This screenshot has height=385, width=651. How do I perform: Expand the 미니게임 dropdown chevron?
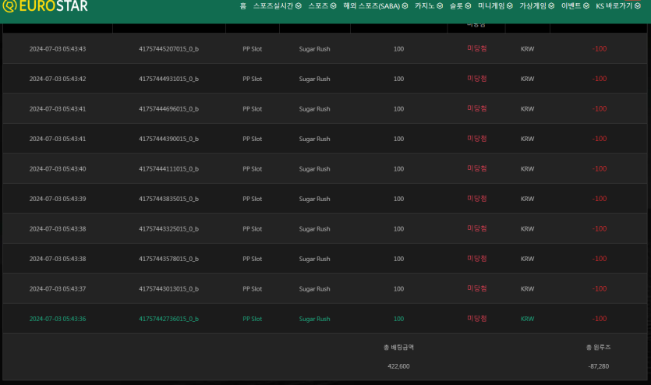[x=509, y=5]
